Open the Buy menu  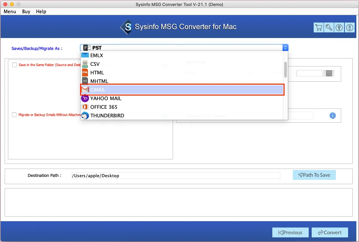tap(26, 12)
